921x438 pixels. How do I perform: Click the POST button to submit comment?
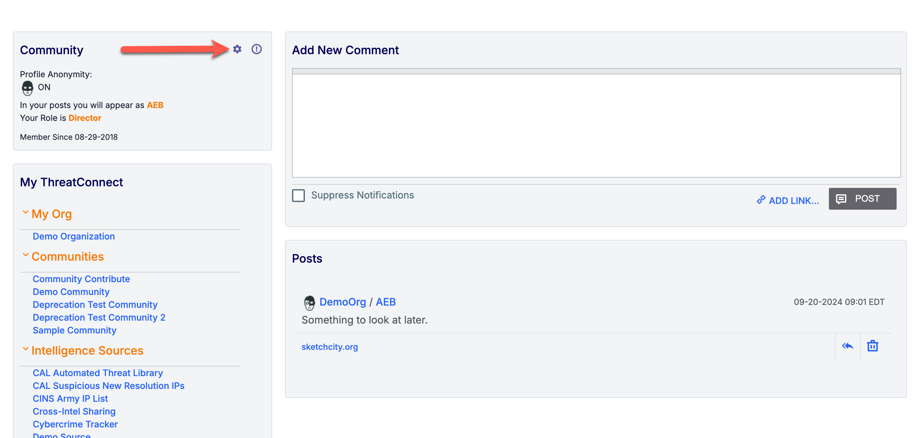click(x=862, y=198)
